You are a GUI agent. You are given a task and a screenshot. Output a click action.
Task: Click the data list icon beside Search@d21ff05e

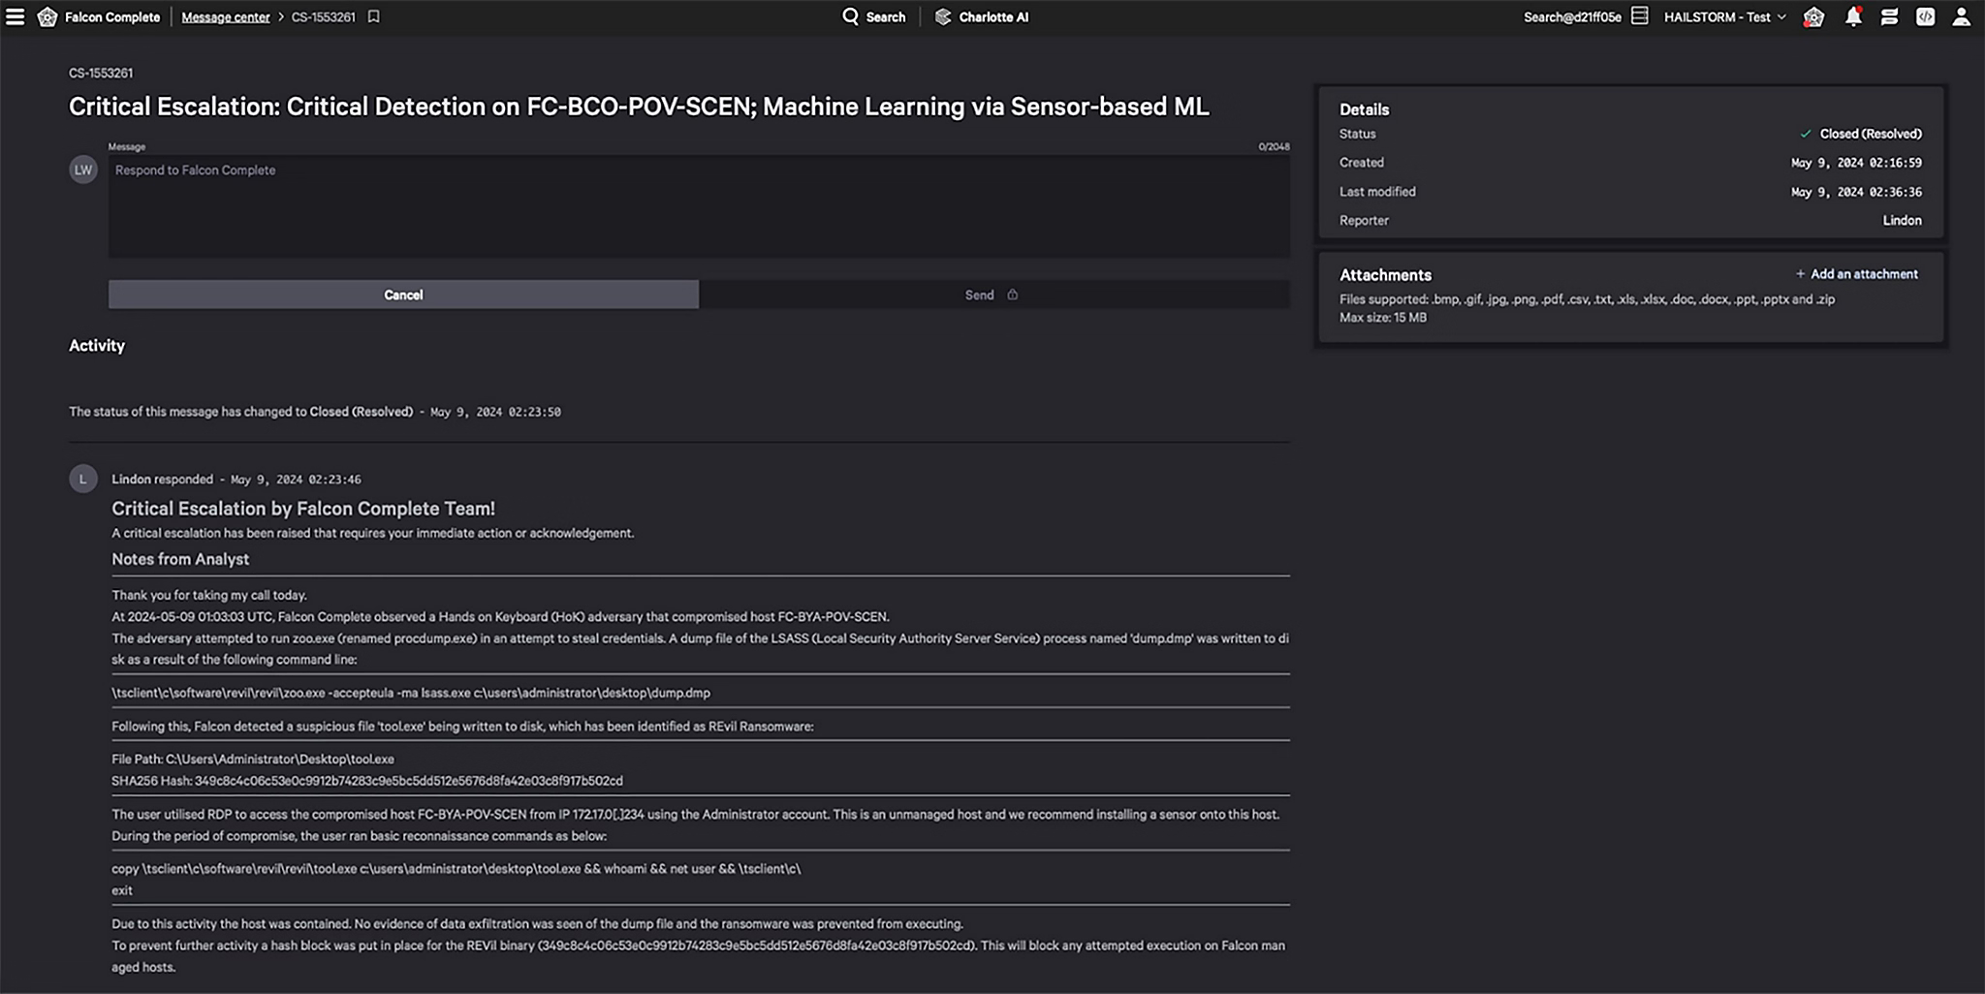click(x=1639, y=16)
